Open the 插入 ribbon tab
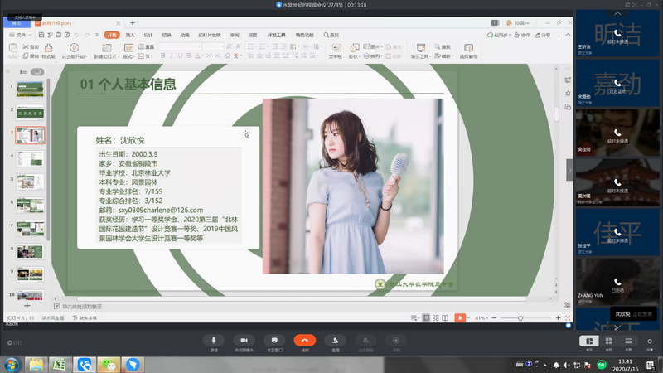The image size is (663, 373). [x=130, y=35]
